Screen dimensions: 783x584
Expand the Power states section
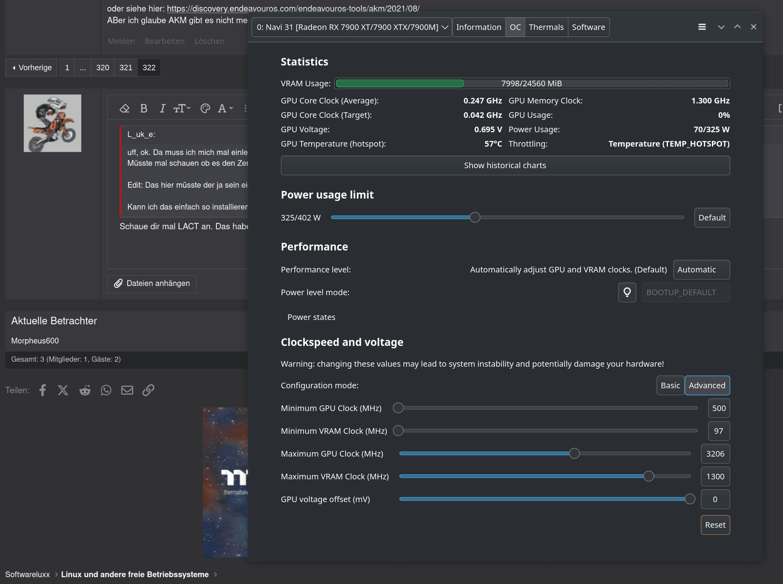point(311,317)
